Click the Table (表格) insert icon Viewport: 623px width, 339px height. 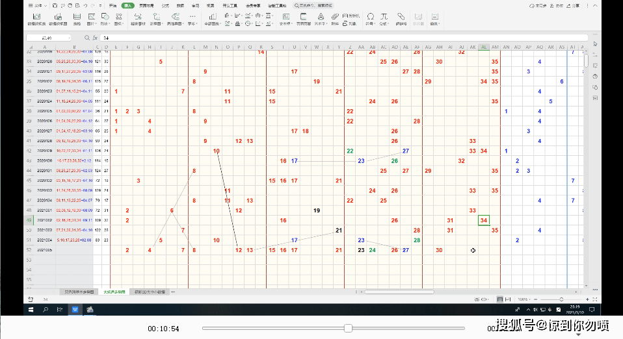click(x=77, y=19)
